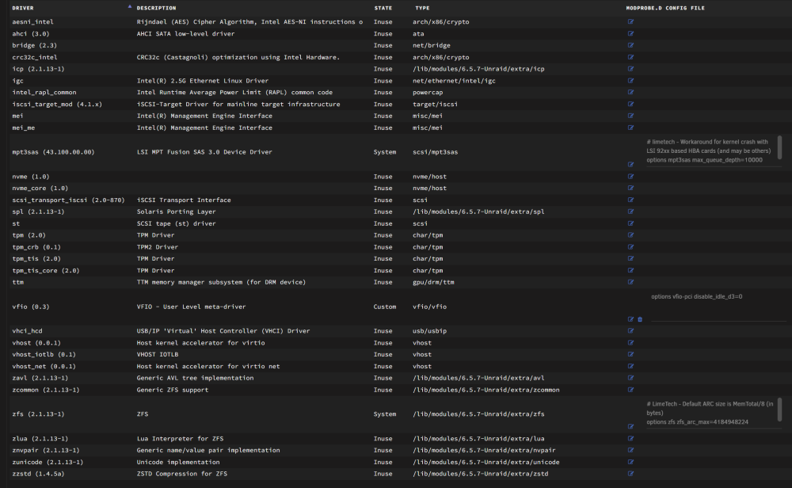Edit modprobe config for vhci_hcd driver
Image resolution: width=792 pixels, height=488 pixels.
coord(630,331)
